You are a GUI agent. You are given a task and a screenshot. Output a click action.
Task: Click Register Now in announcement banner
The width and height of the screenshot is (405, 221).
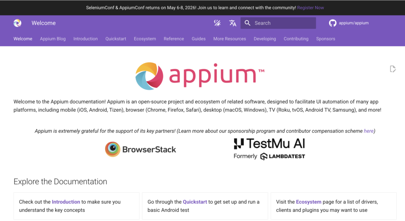click(310, 8)
